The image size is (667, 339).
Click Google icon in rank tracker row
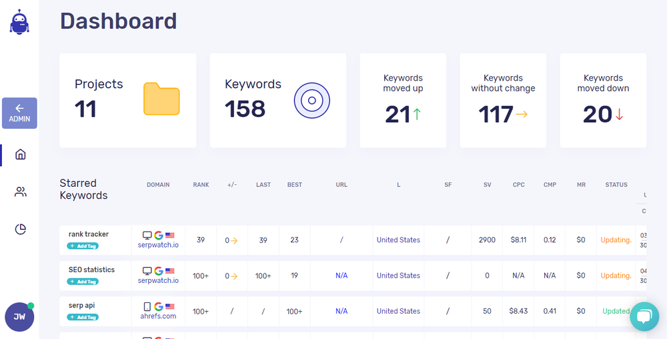(x=159, y=235)
